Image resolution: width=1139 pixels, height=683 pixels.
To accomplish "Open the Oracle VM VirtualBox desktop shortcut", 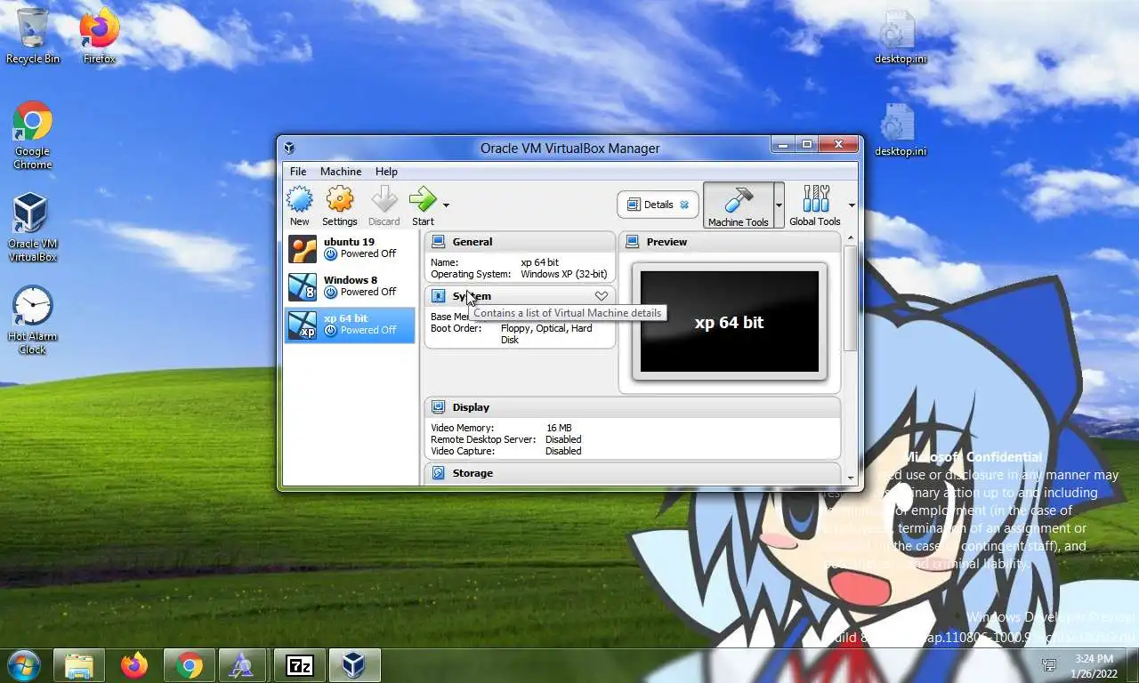I will point(33,228).
